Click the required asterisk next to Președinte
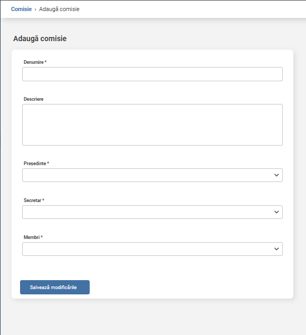Screen dimensions: 306x335 (48, 163)
